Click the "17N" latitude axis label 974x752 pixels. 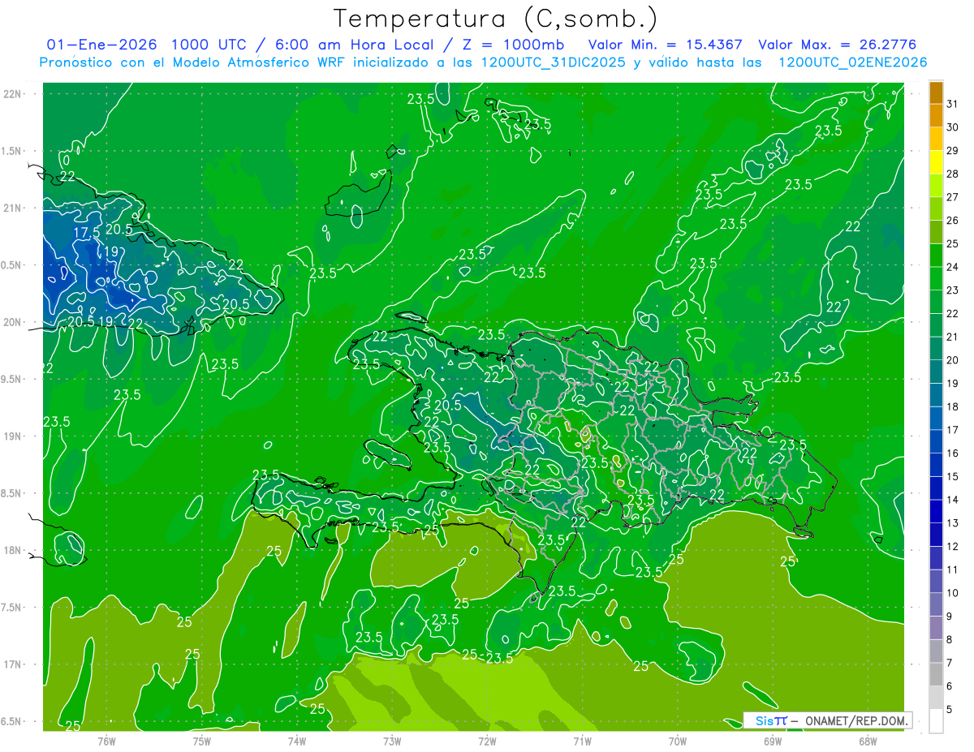pos(13,664)
